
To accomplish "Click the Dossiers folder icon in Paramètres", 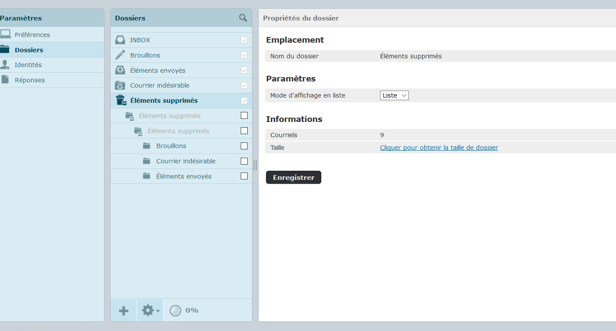I will 5,49.
